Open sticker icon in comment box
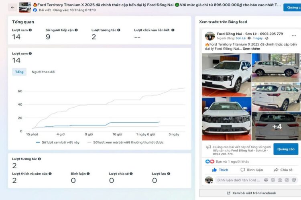 (294, 180)
